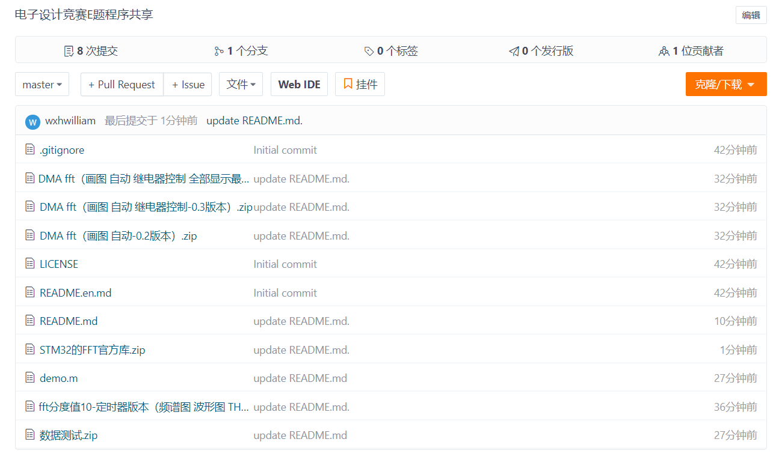Open the .gitignore file
The width and height of the screenshot is (779, 454).
[62, 150]
